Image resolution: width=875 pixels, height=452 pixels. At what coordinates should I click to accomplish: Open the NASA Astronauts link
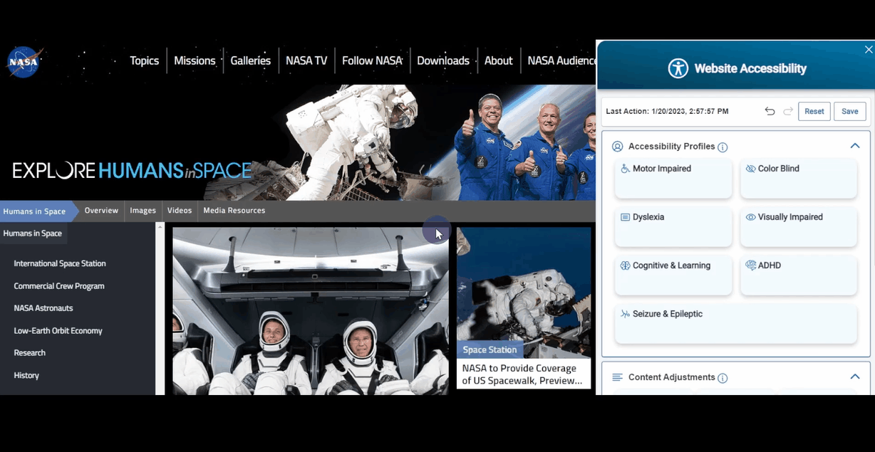[x=43, y=308]
